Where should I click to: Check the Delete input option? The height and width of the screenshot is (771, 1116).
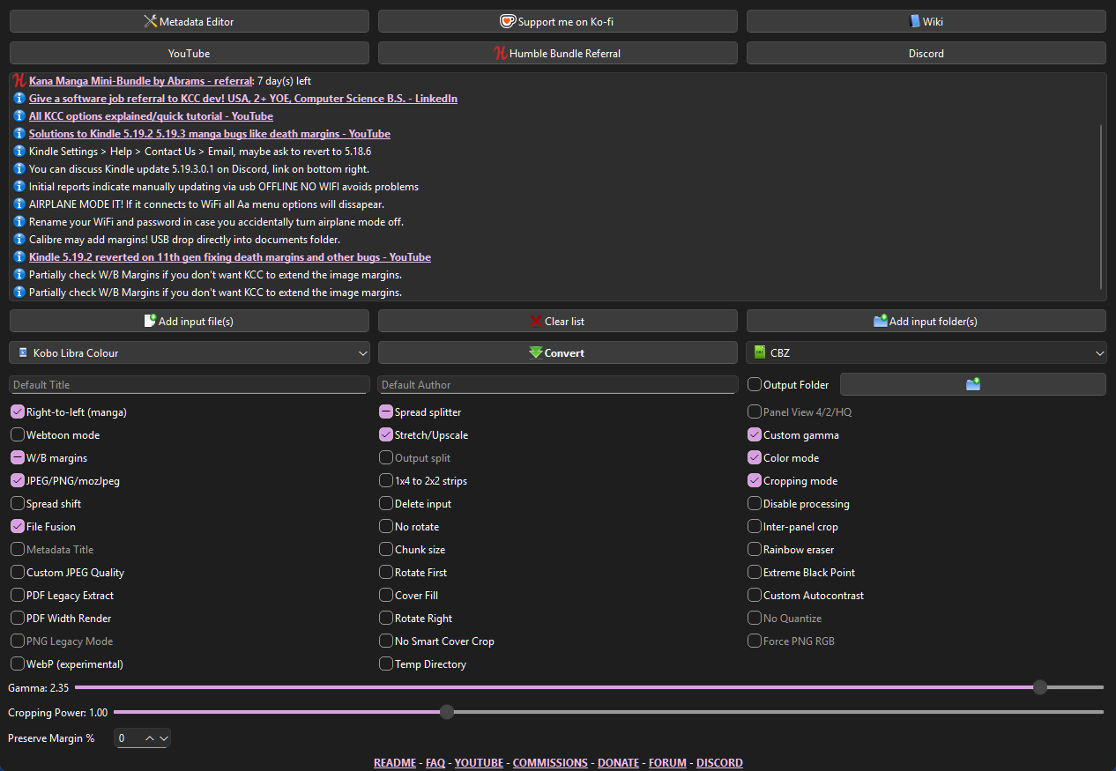(386, 503)
